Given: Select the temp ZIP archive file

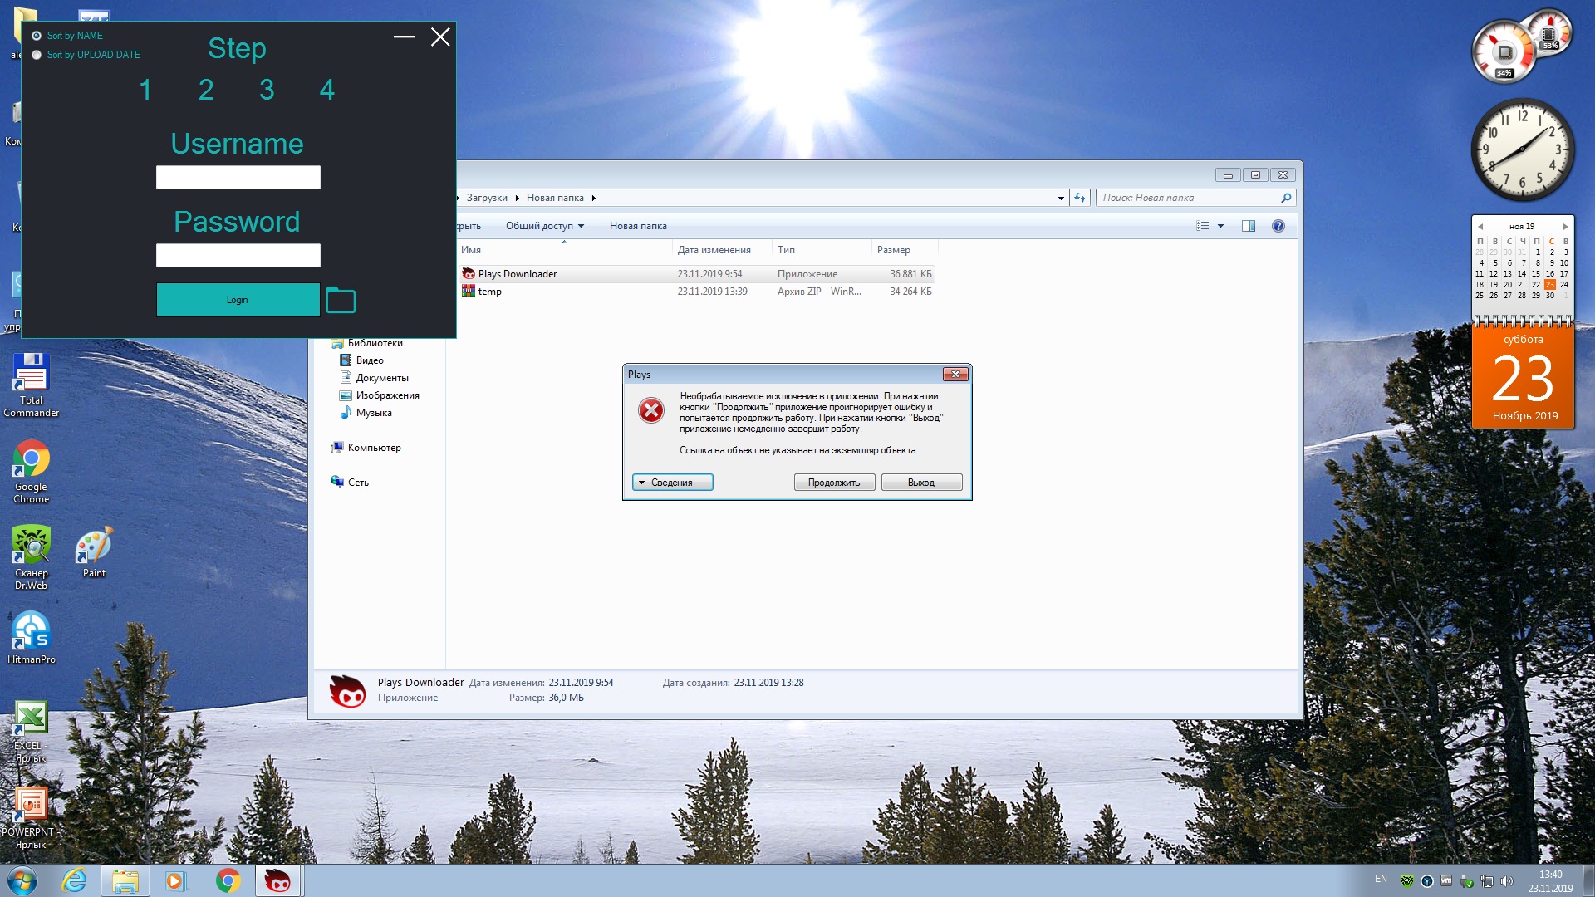Looking at the screenshot, I should (x=490, y=292).
